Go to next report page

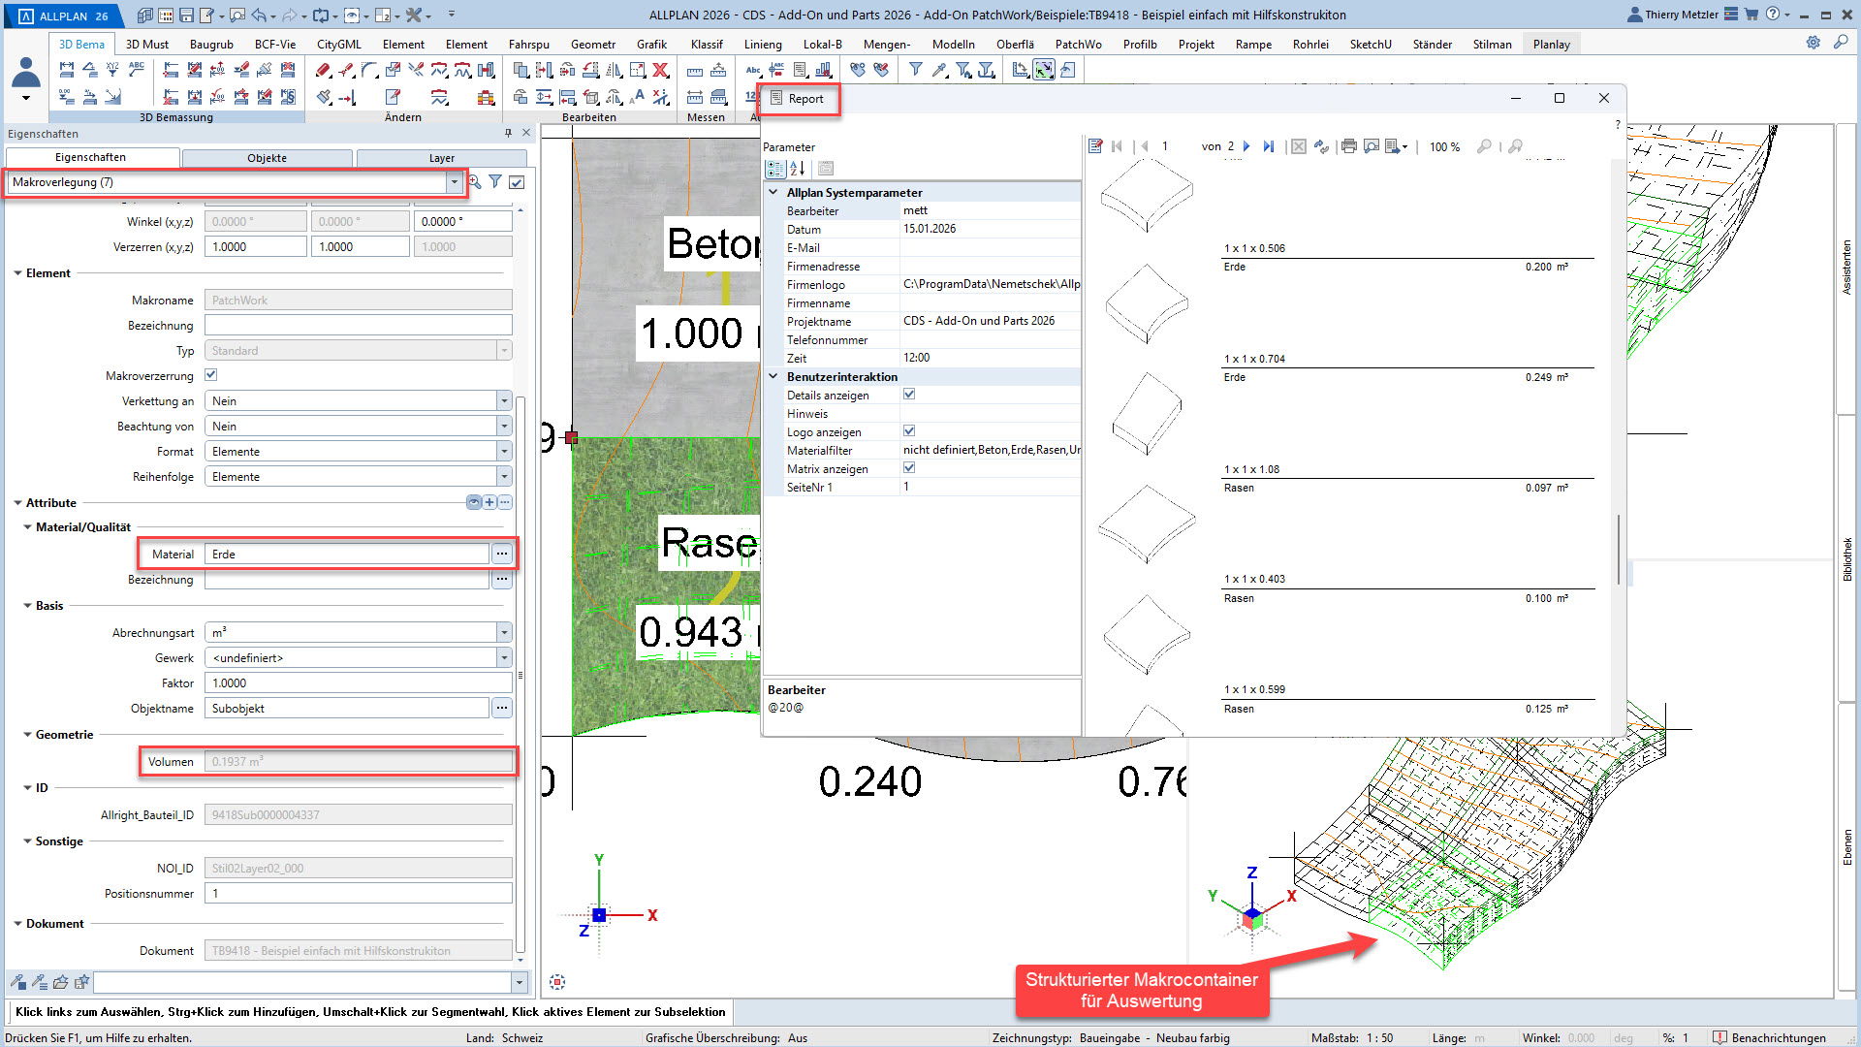(1247, 146)
